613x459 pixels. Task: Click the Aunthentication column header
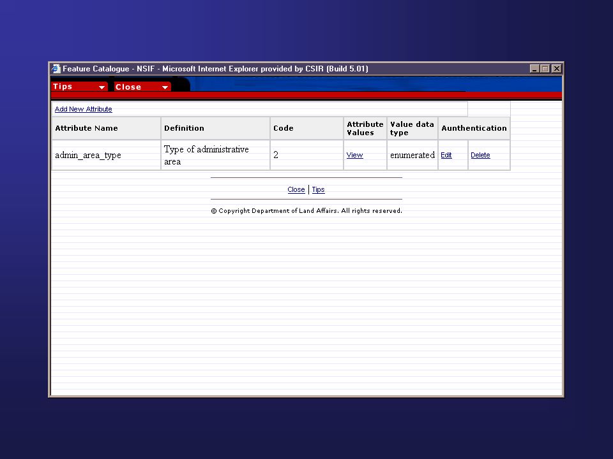pyautogui.click(x=474, y=128)
